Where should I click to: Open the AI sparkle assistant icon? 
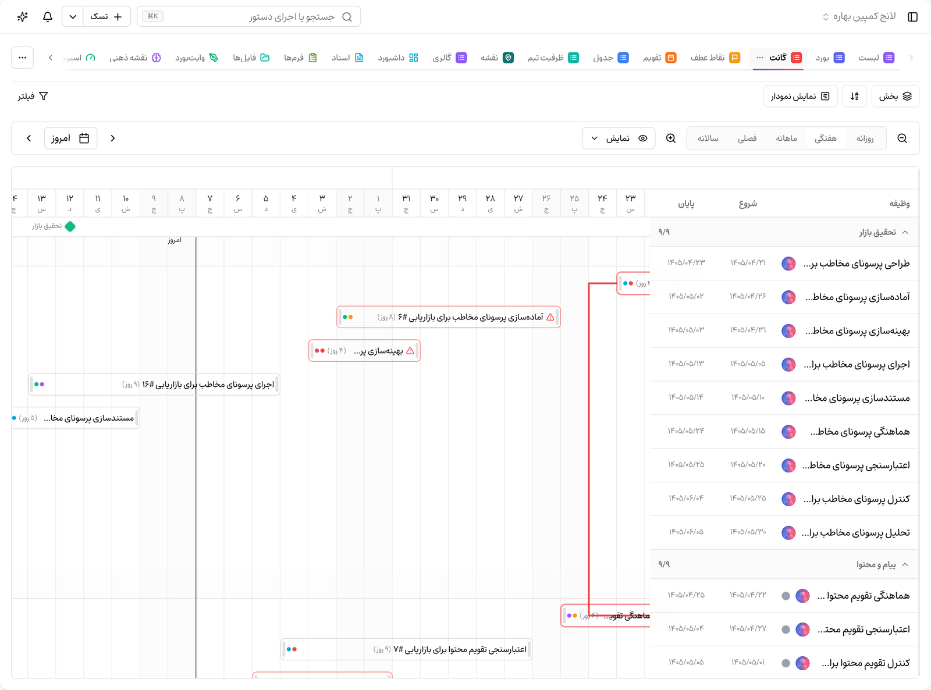[23, 17]
